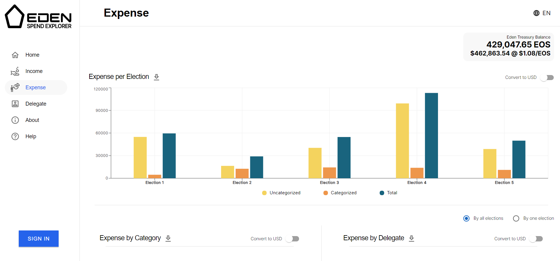560x261 pixels.
Task: Download the Expense by Category chart
Action: (168, 238)
